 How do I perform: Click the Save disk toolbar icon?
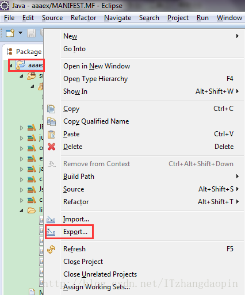click(31, 33)
